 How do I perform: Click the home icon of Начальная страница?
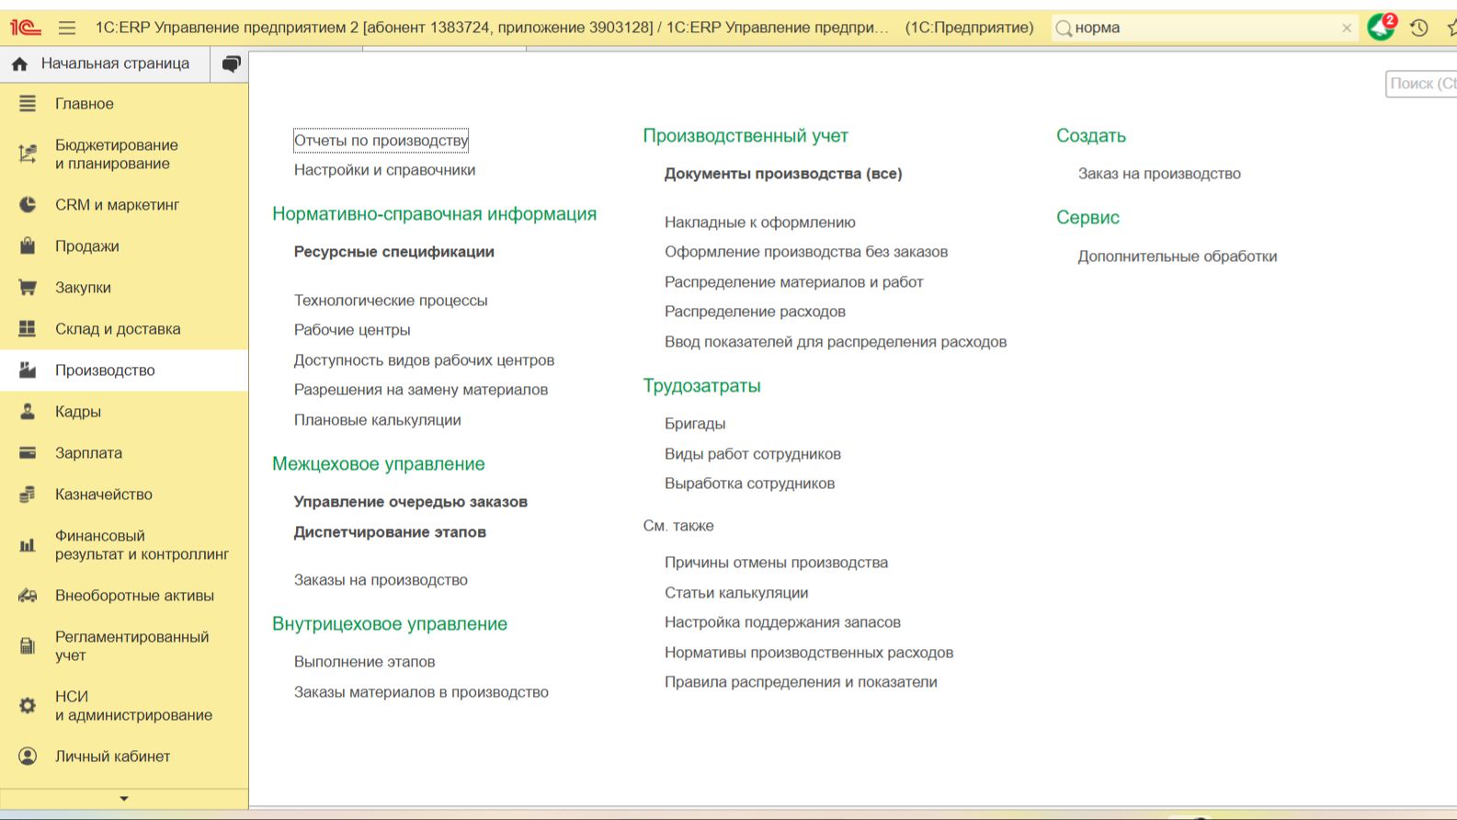coord(19,63)
